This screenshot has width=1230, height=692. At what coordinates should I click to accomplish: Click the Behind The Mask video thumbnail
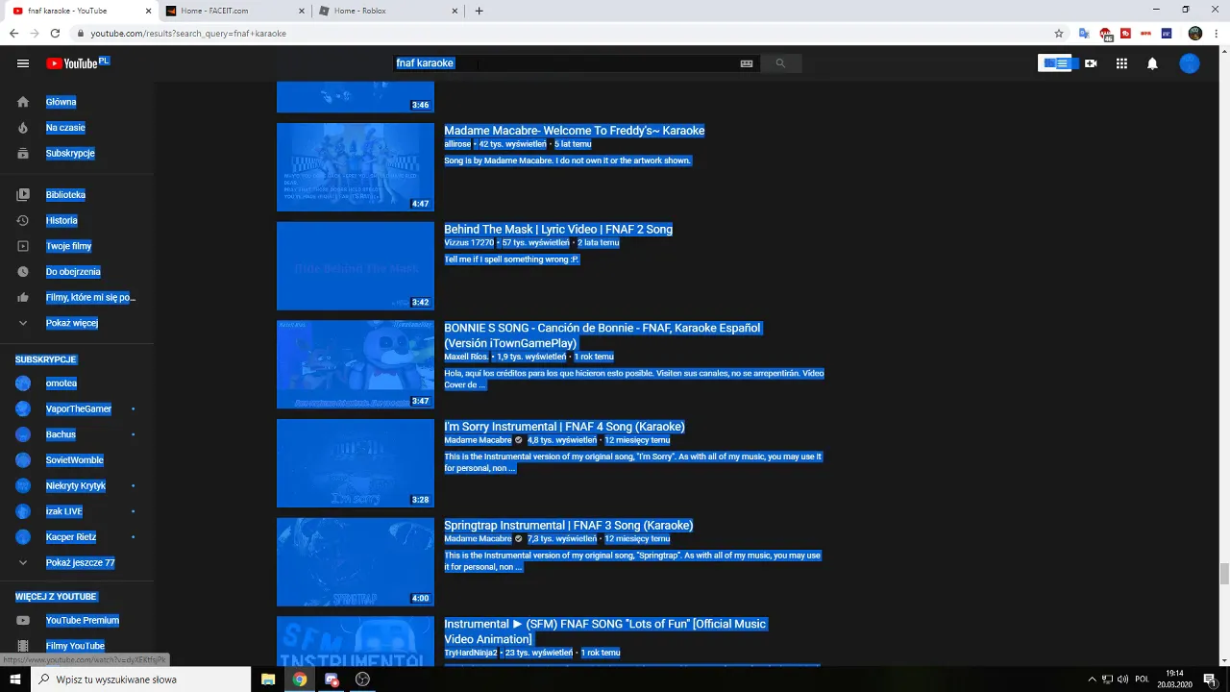[x=356, y=266]
